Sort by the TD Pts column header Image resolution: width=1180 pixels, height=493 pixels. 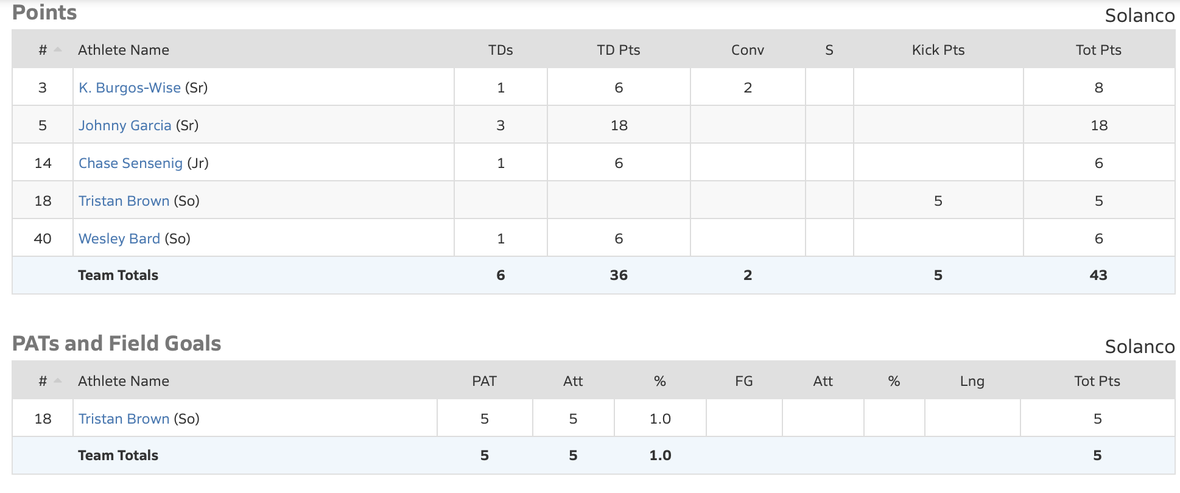[618, 50]
